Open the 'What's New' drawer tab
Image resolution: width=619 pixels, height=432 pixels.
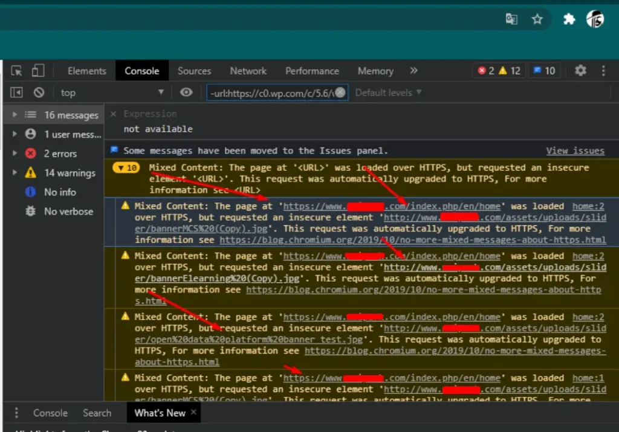pos(158,413)
